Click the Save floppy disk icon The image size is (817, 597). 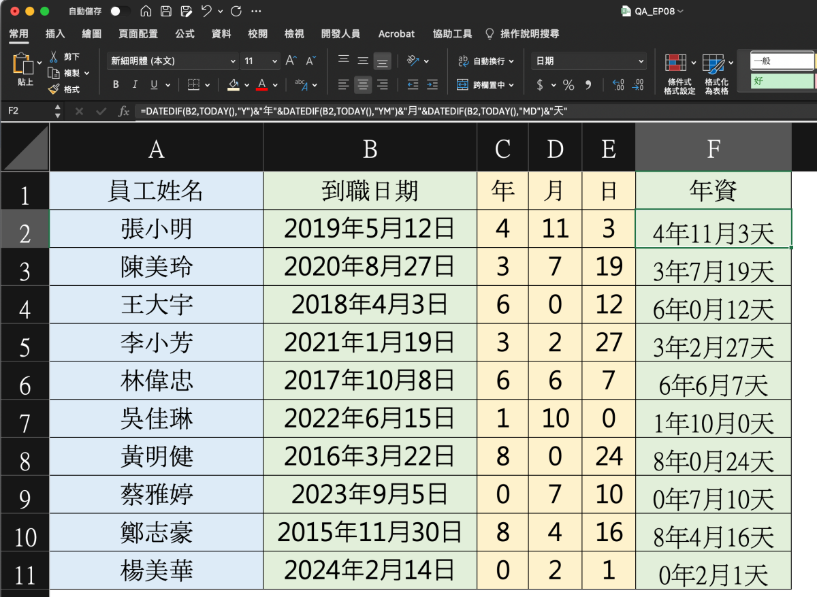(x=165, y=12)
